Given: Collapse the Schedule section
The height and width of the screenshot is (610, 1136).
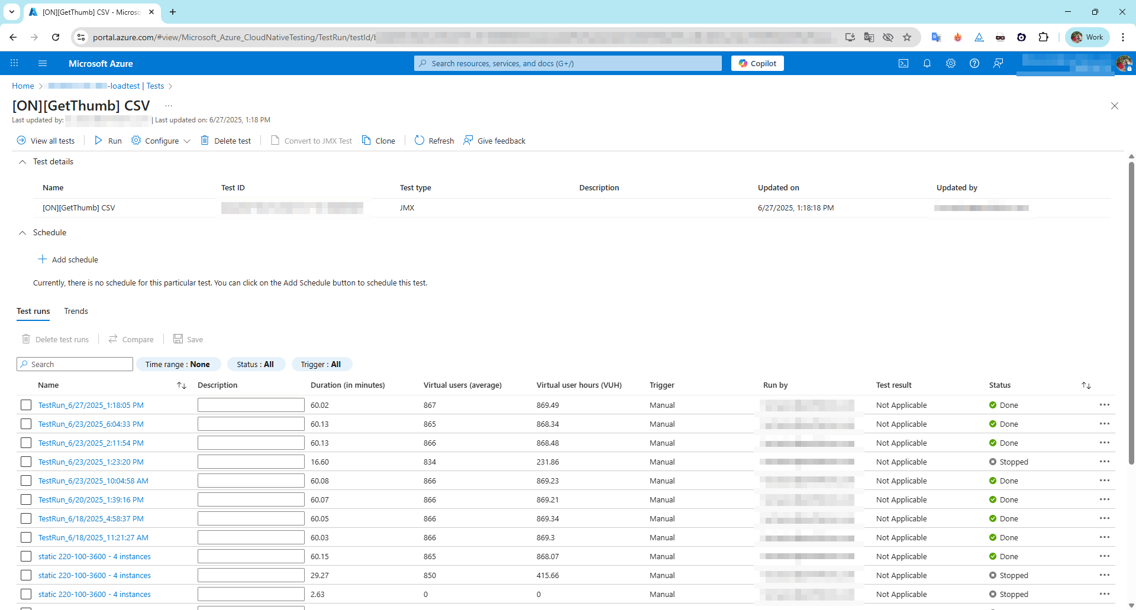Looking at the screenshot, I should click(x=22, y=233).
